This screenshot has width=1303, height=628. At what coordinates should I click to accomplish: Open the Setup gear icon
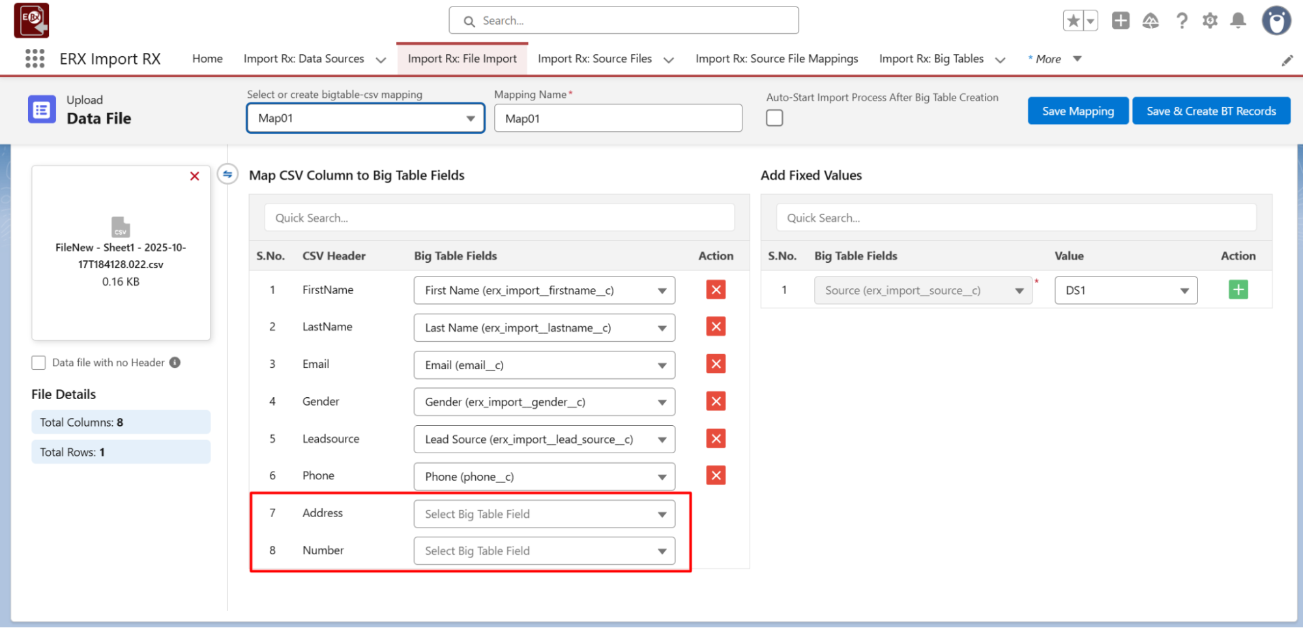pos(1210,21)
